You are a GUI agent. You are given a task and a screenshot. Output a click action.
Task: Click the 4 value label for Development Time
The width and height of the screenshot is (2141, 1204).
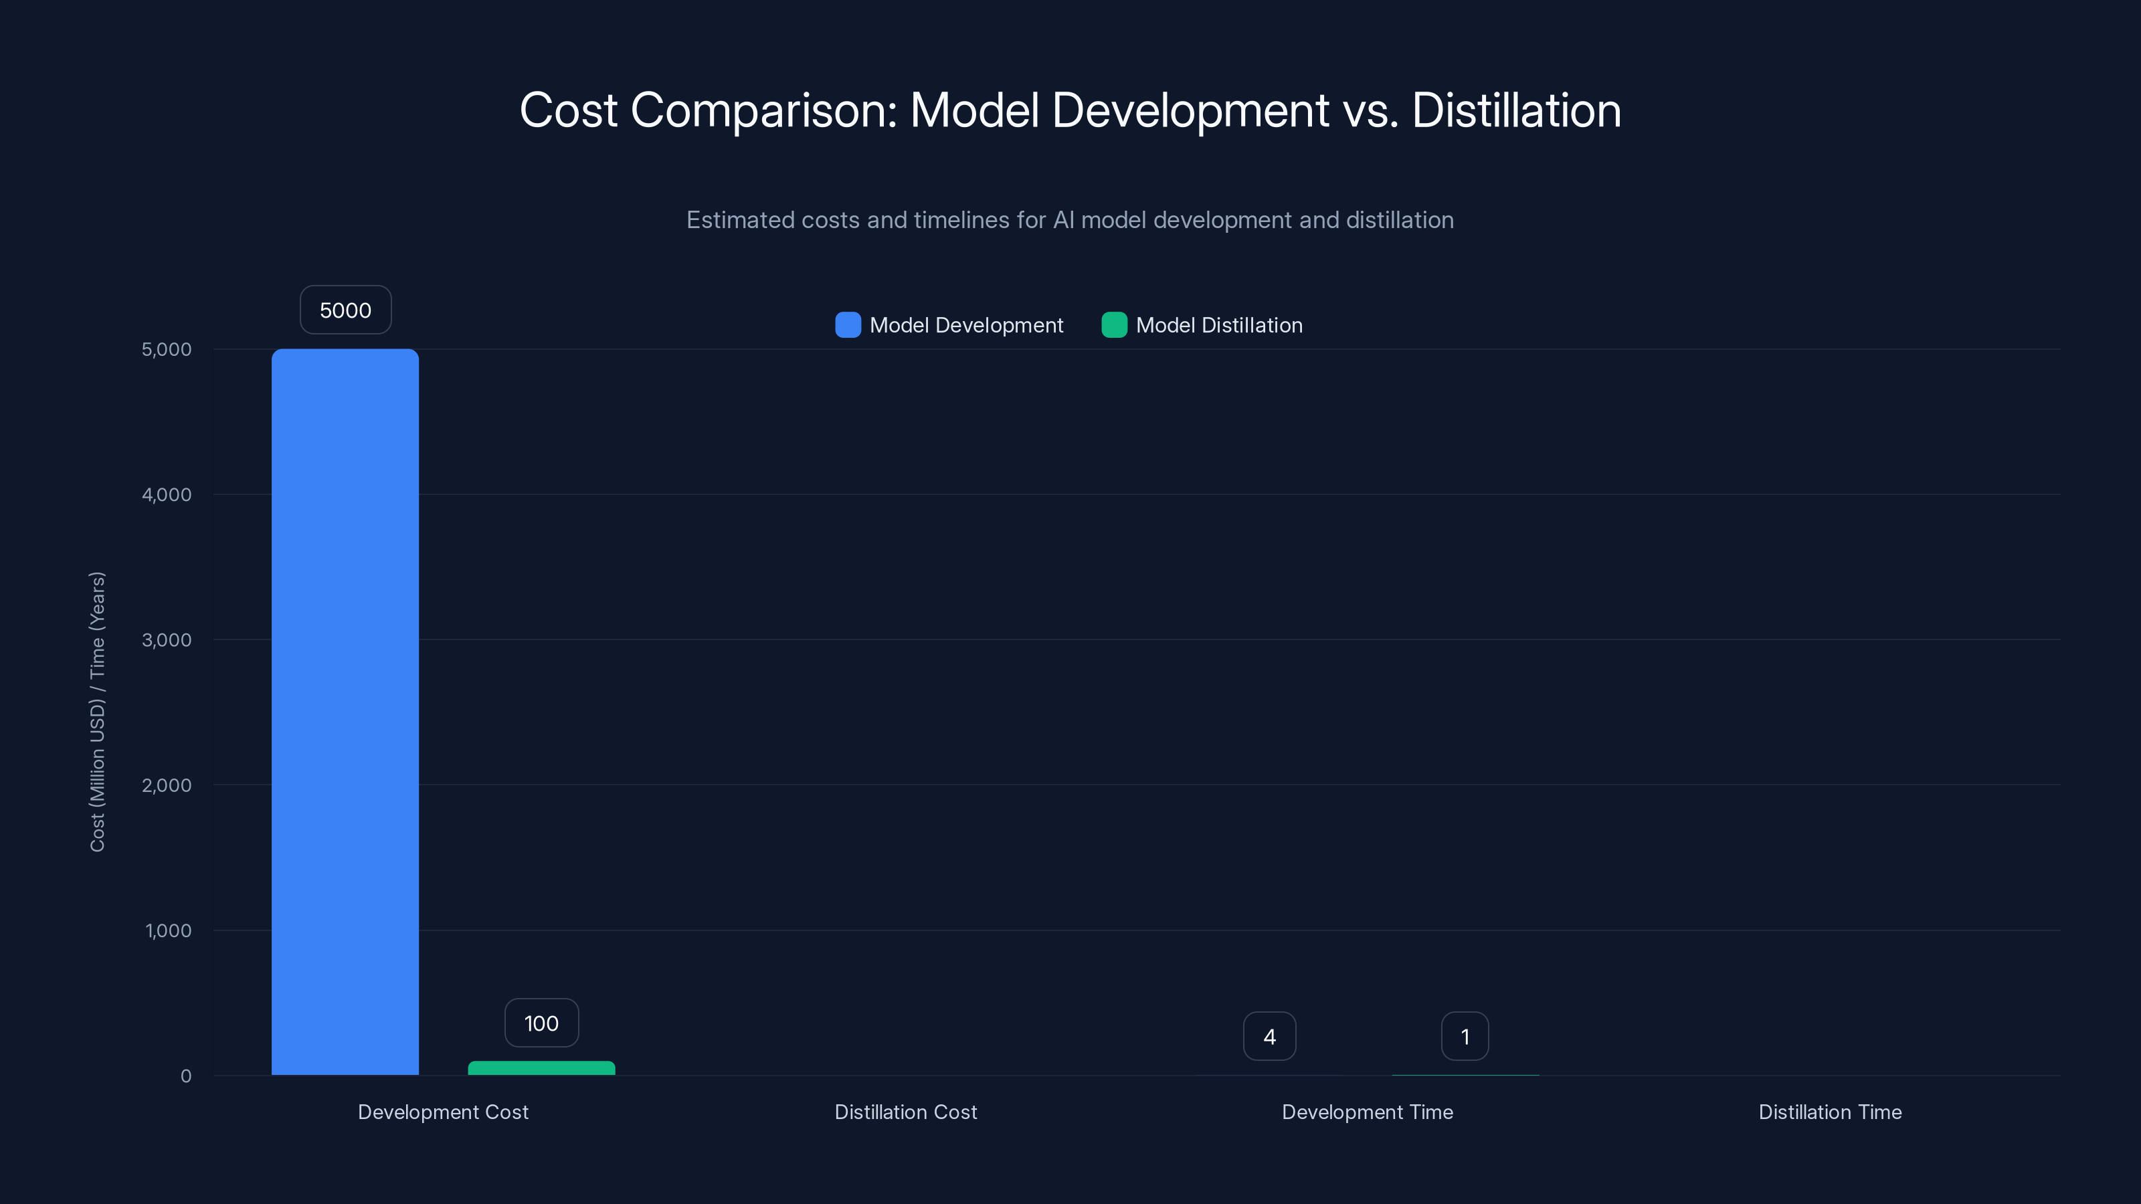click(1269, 1035)
